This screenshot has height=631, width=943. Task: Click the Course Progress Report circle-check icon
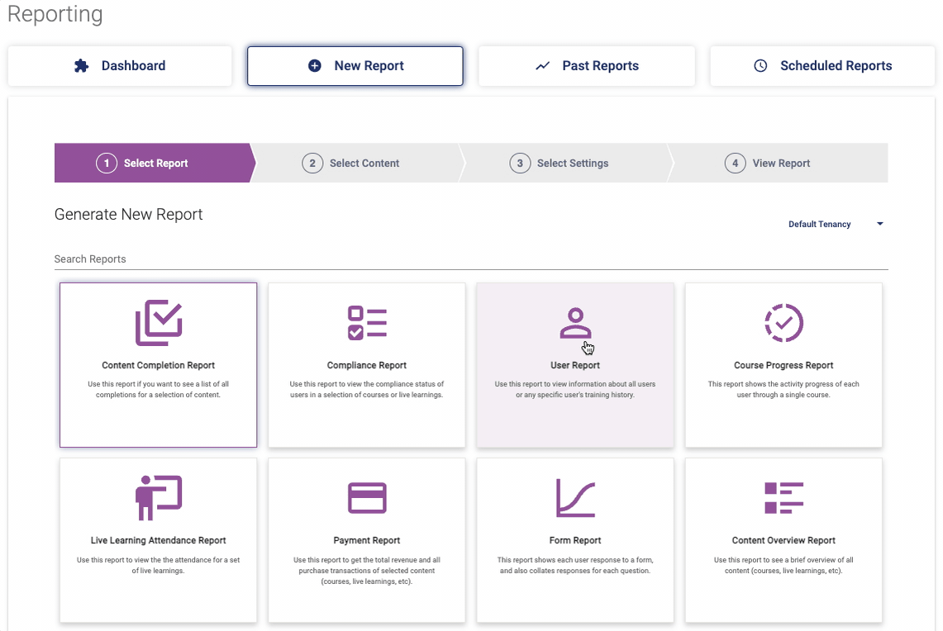[783, 323]
